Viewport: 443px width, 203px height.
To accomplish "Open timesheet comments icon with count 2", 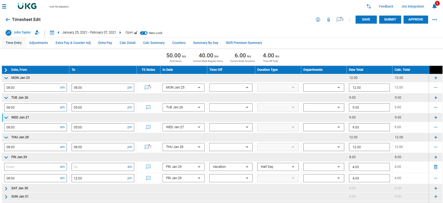I will (x=340, y=19).
